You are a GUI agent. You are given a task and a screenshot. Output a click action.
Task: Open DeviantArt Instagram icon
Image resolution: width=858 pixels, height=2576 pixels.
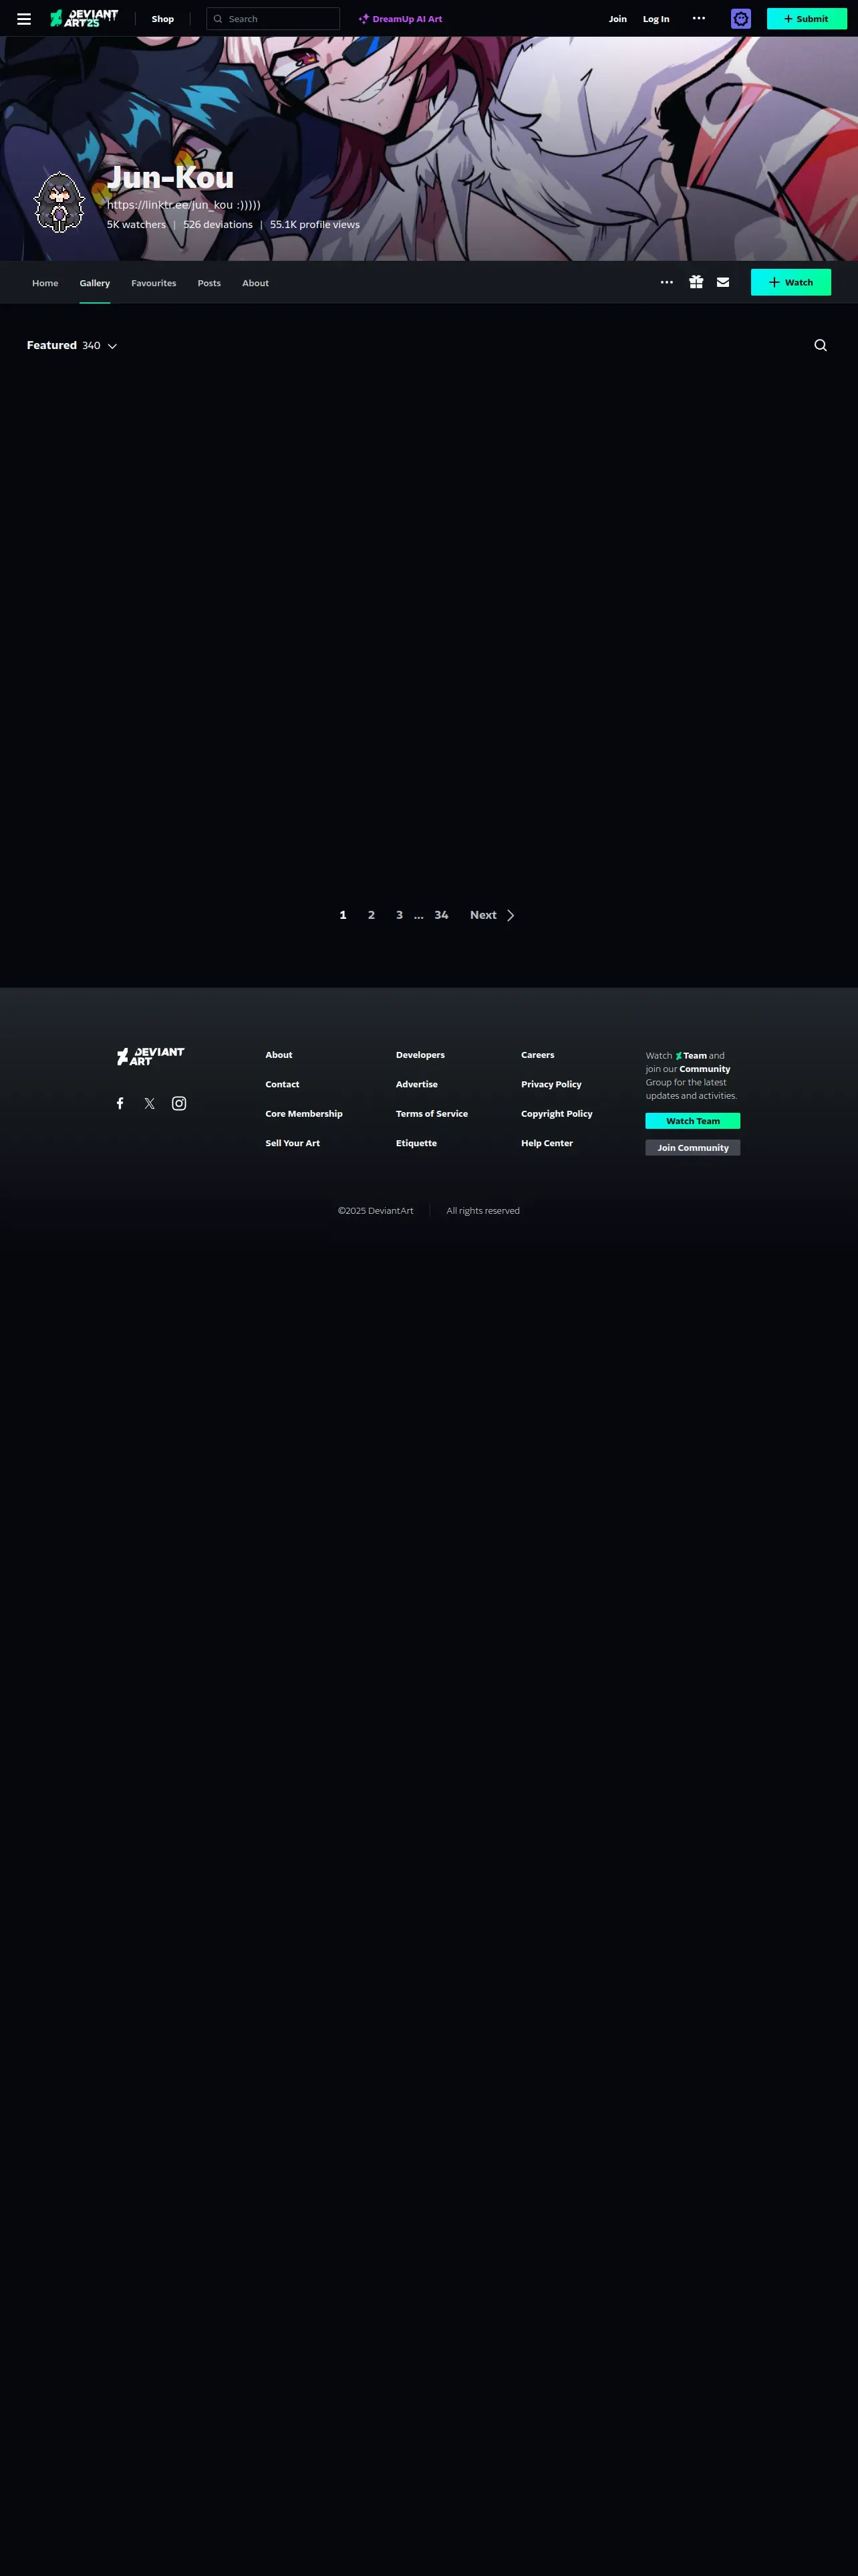(x=179, y=1103)
